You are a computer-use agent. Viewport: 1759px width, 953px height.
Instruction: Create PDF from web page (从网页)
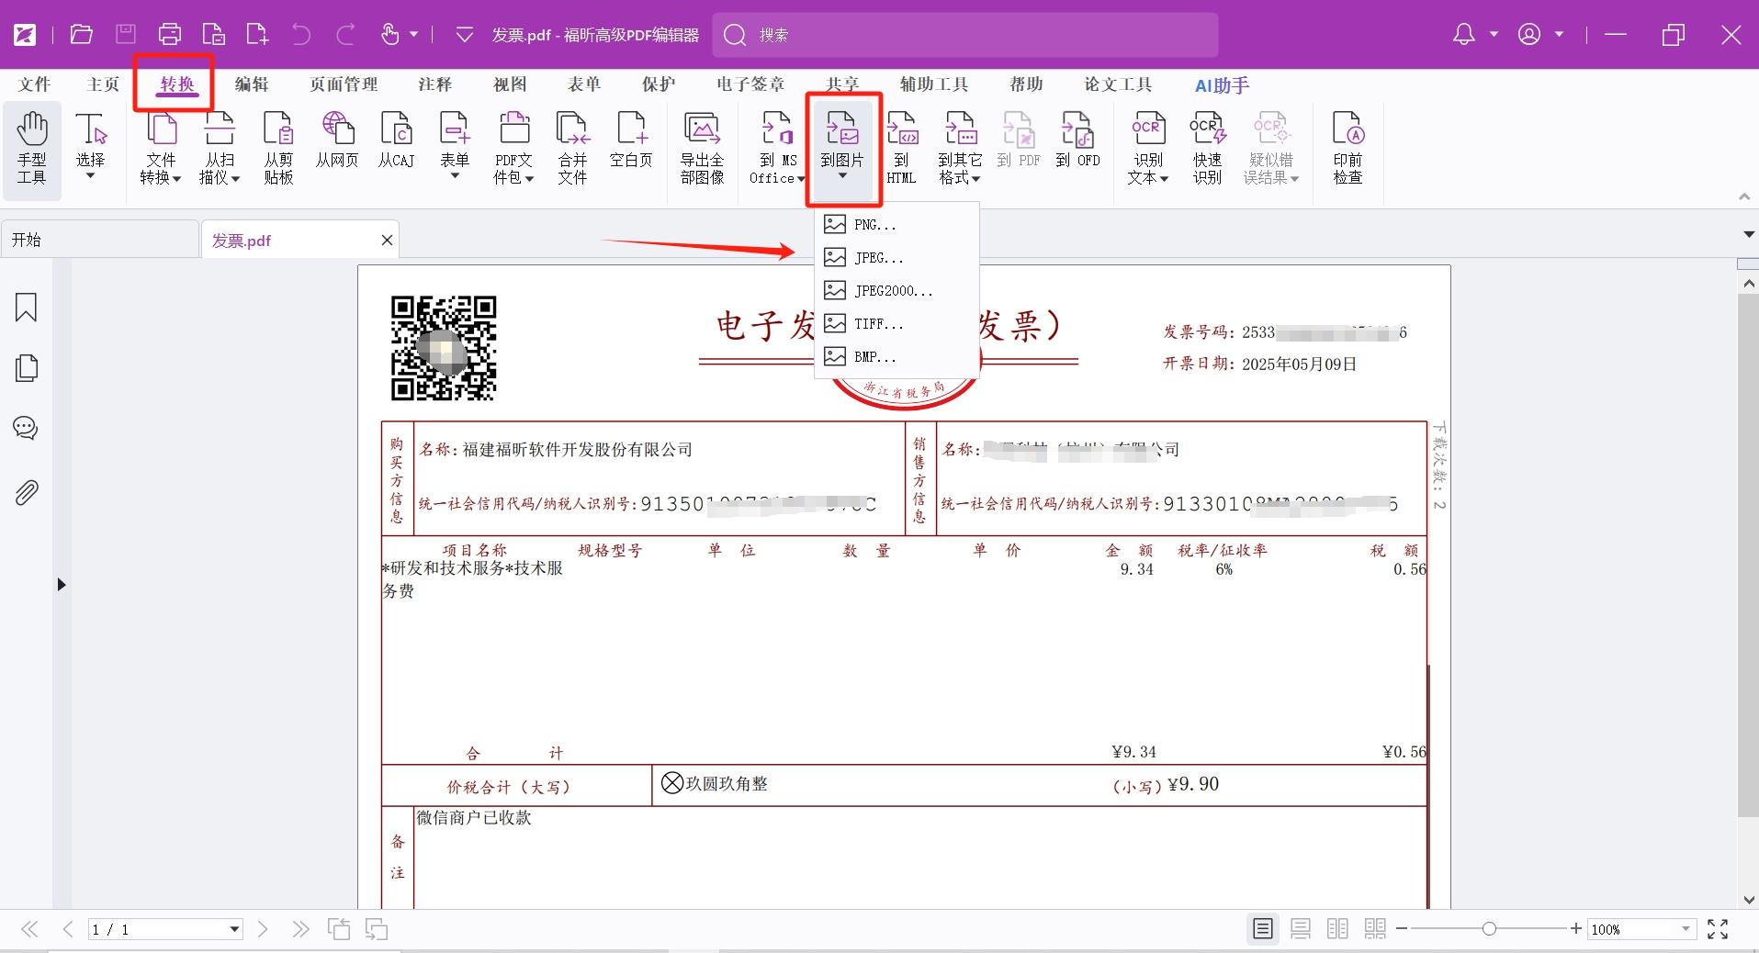[337, 140]
